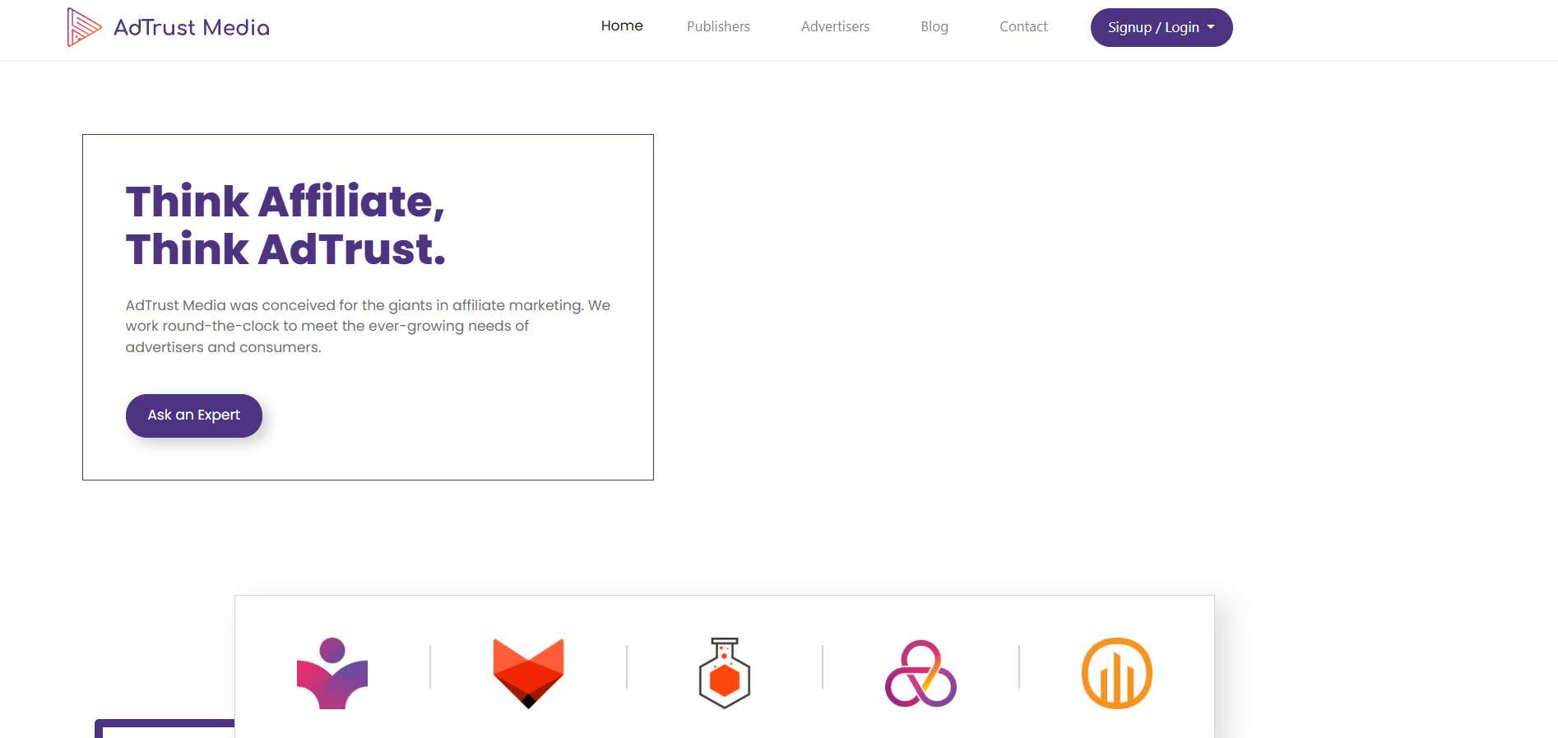
Task: Click the caret arrow beside Signup / Login
Action: (x=1211, y=27)
